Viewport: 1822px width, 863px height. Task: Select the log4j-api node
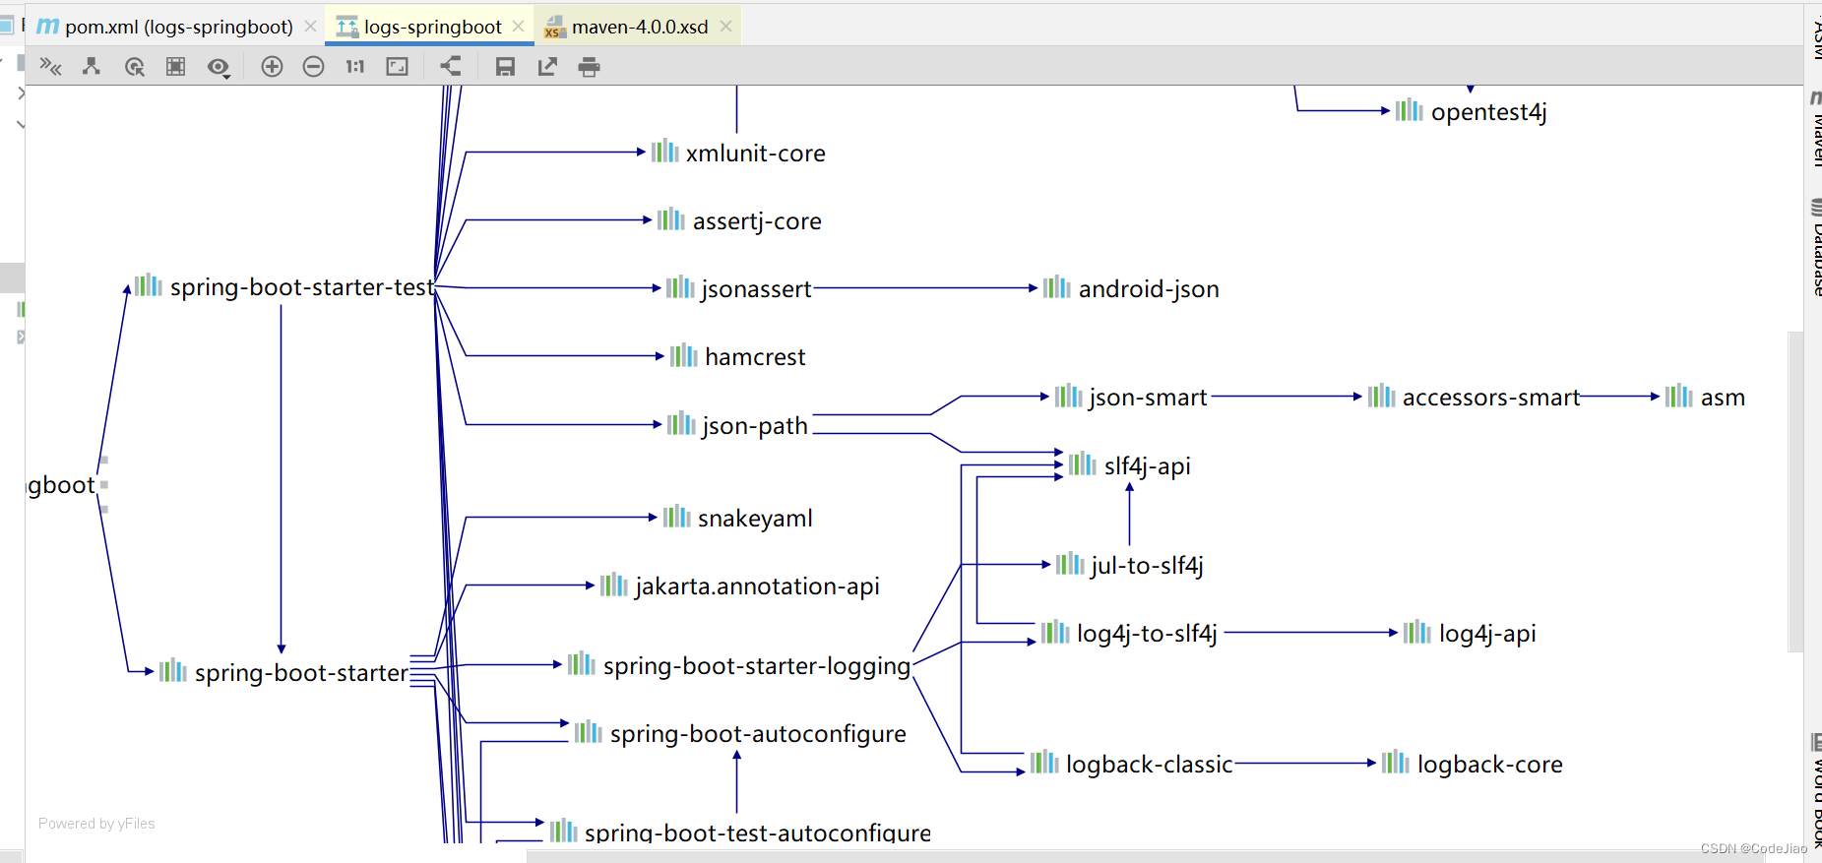[x=1470, y=633]
